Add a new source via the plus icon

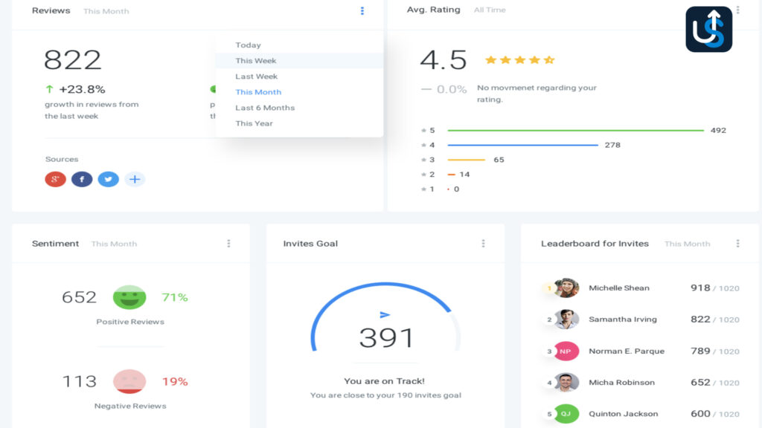135,179
